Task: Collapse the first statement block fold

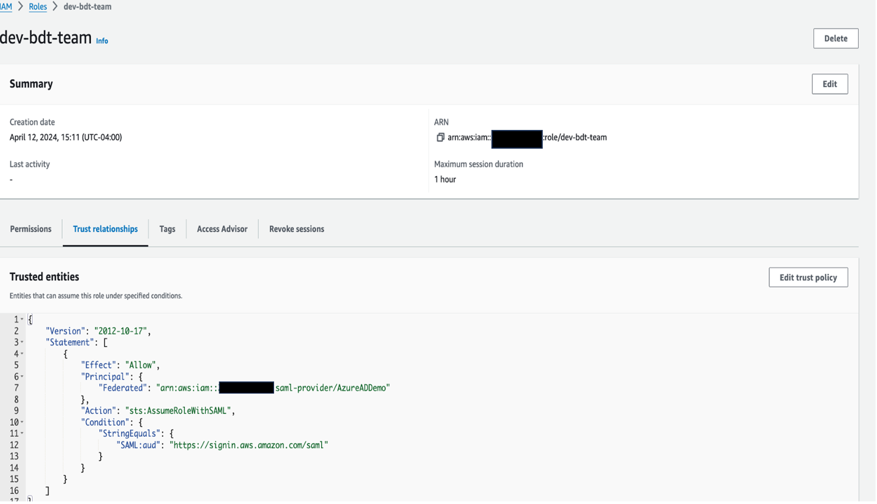Action: click(x=22, y=353)
